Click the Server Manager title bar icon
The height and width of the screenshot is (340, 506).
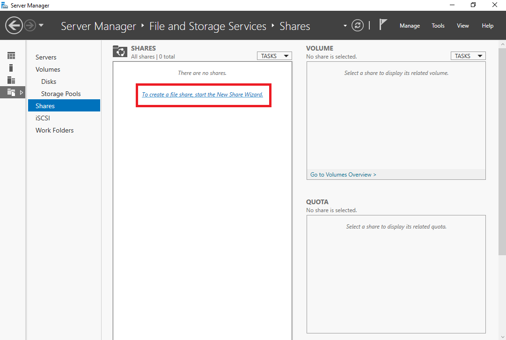coord(5,5)
